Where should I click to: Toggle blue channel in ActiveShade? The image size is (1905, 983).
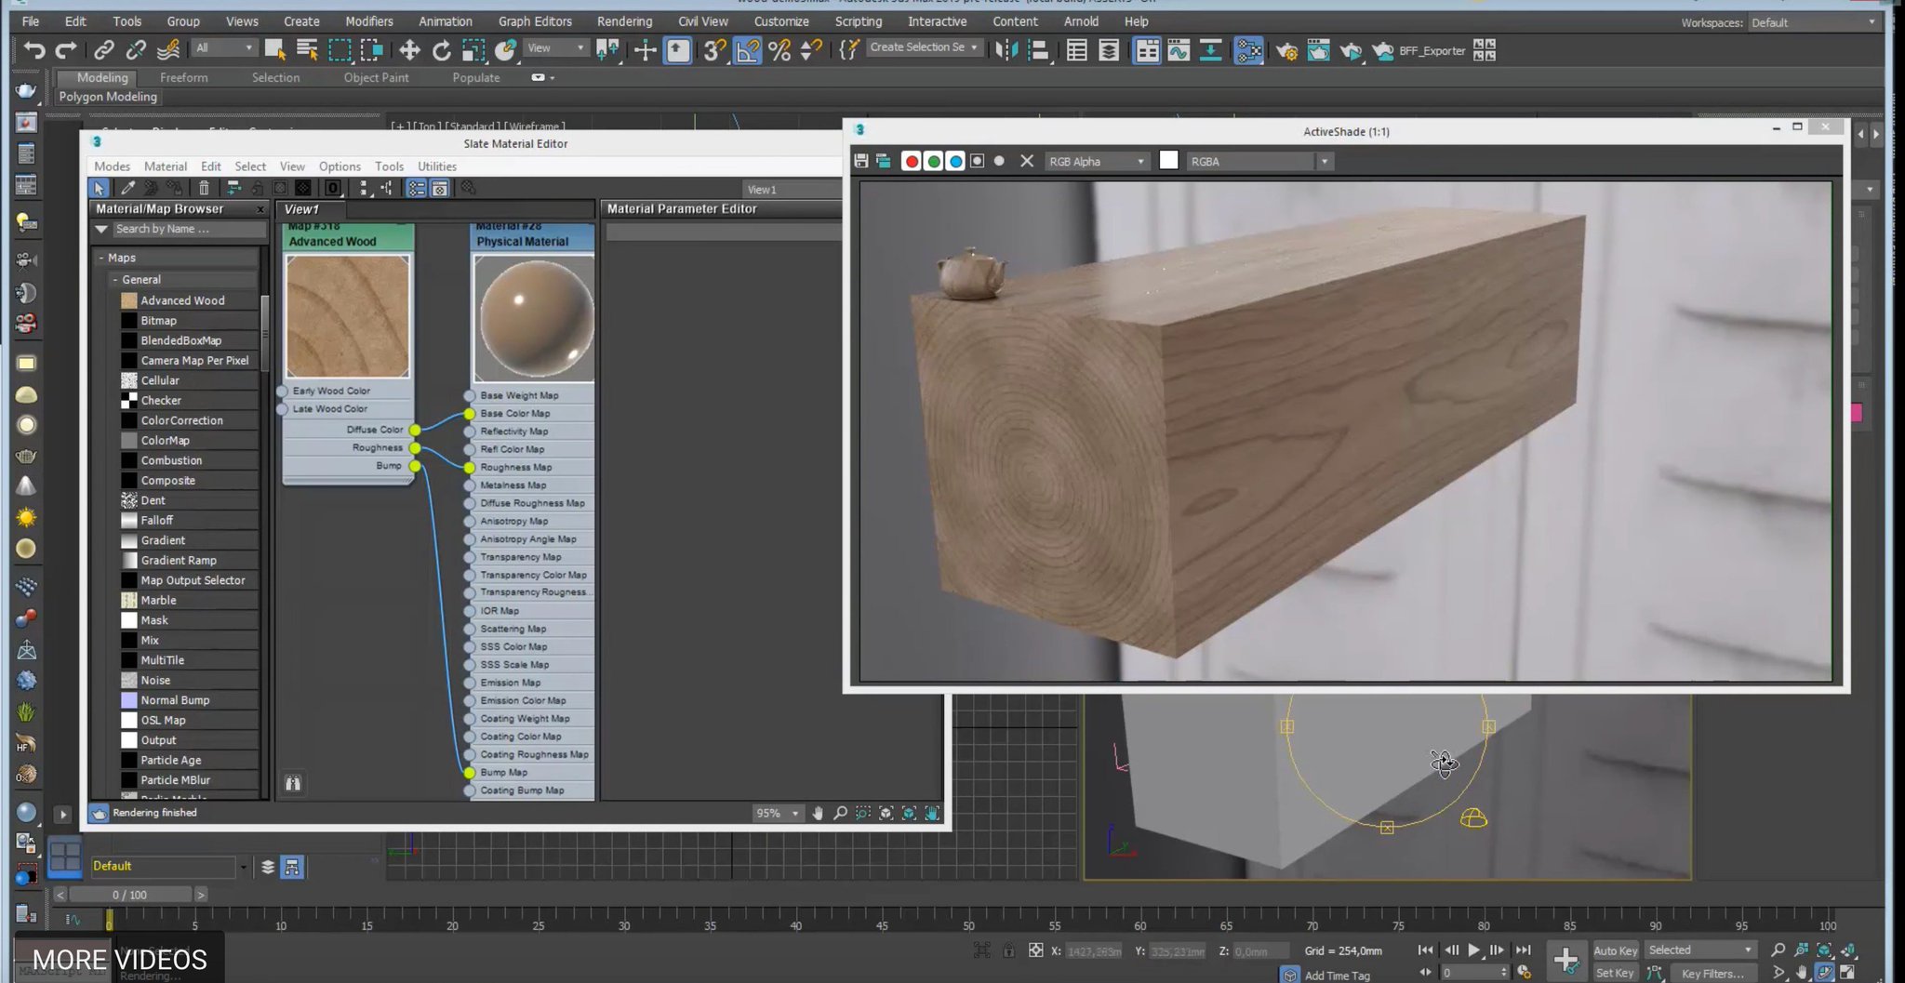tap(955, 161)
